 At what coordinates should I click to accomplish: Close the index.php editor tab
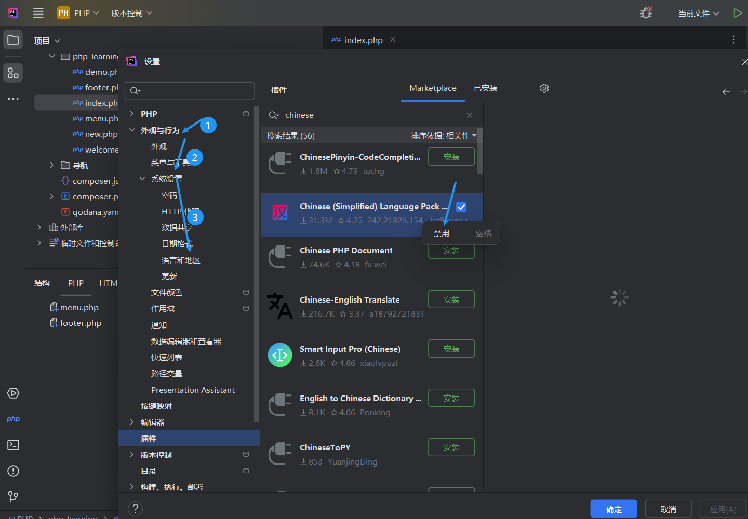[x=393, y=39]
